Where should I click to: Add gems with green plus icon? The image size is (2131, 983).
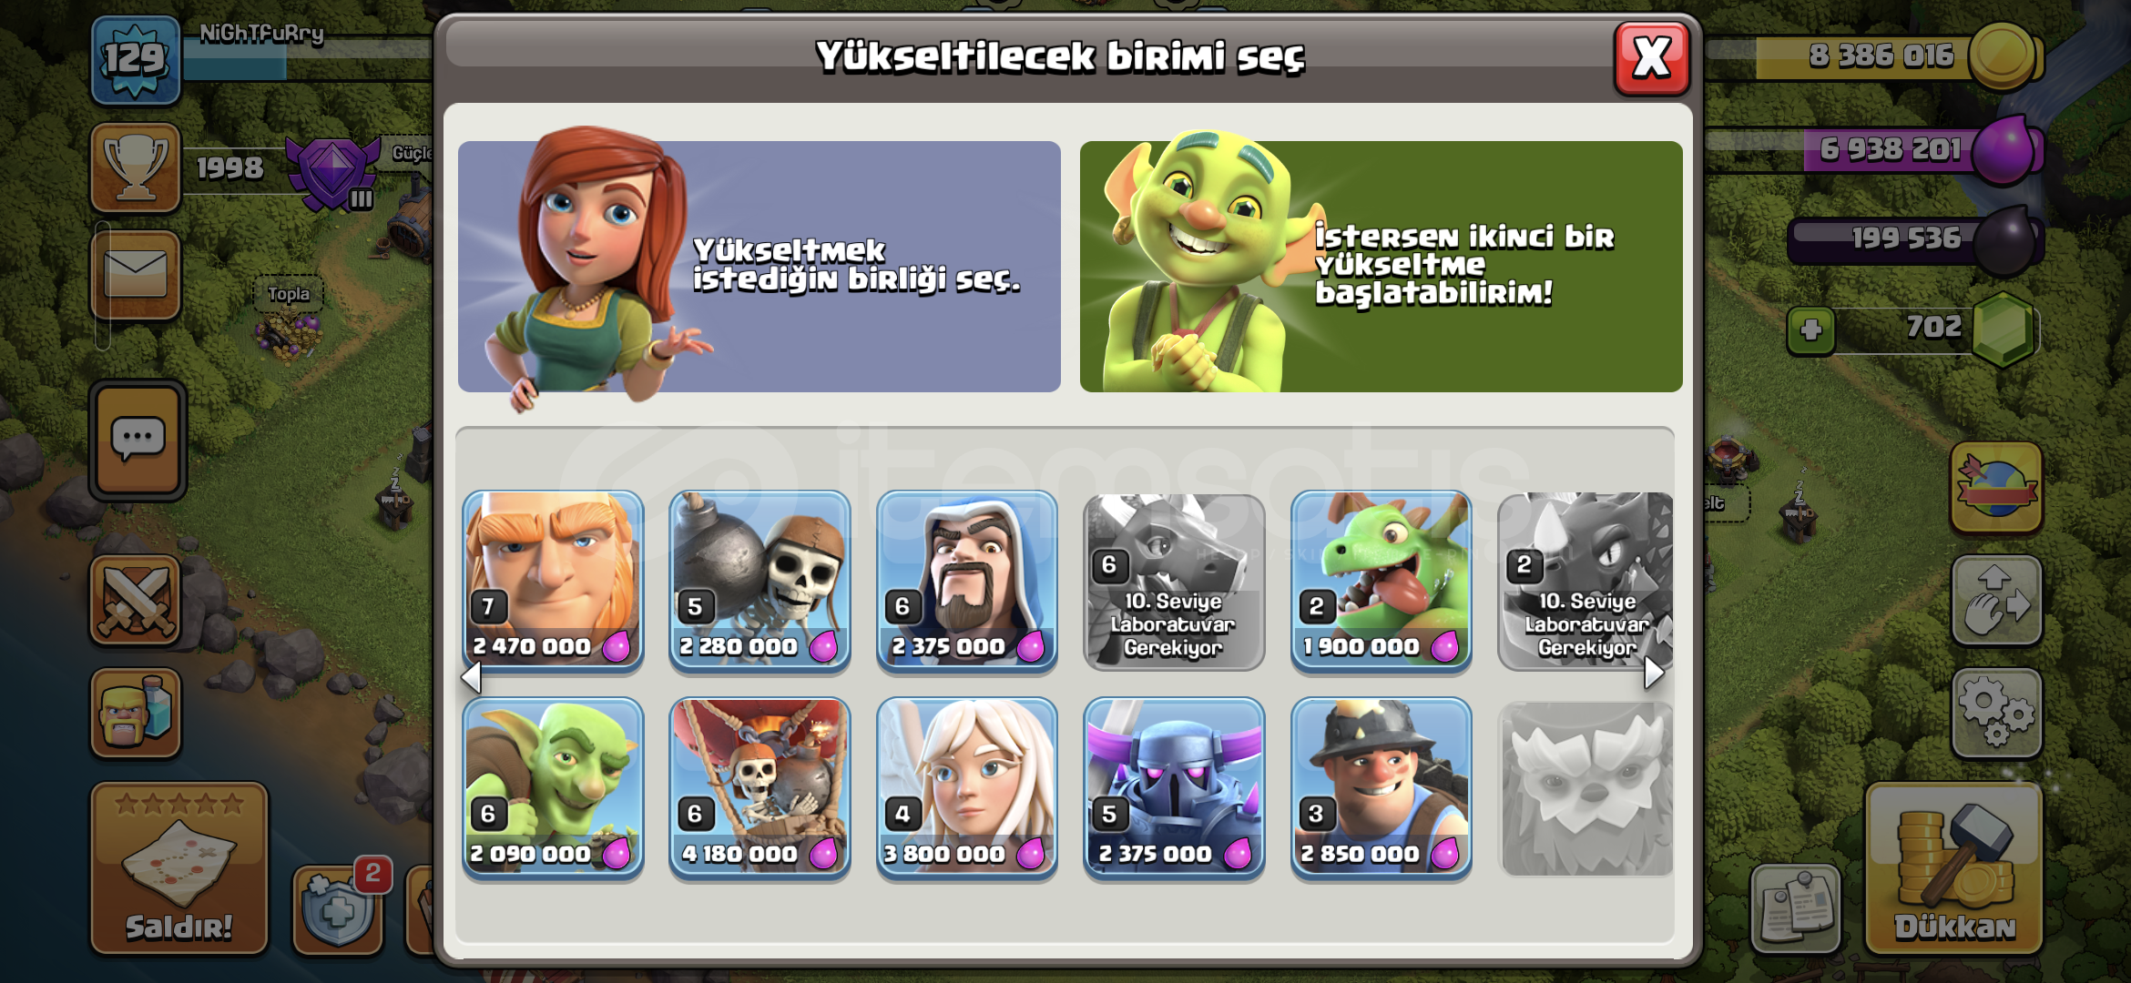(1811, 329)
